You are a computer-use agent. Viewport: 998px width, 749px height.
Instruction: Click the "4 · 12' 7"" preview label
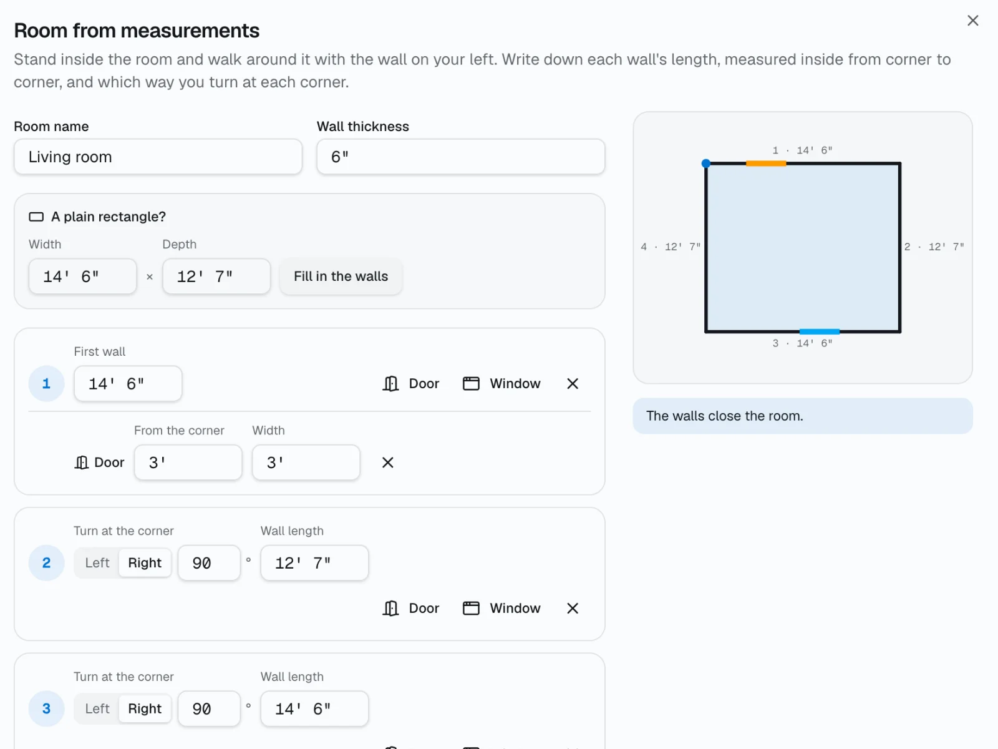tap(671, 247)
